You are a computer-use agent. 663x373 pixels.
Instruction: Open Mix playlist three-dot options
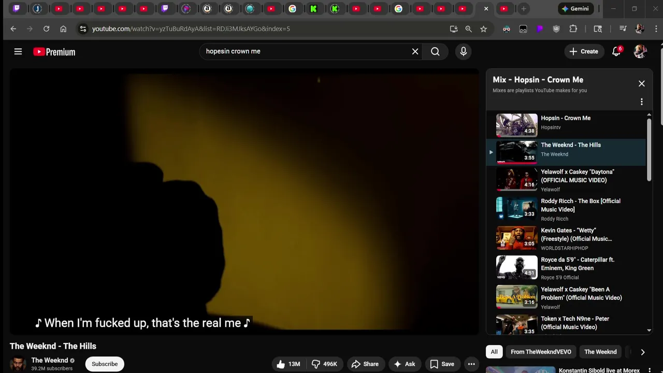pos(641,102)
